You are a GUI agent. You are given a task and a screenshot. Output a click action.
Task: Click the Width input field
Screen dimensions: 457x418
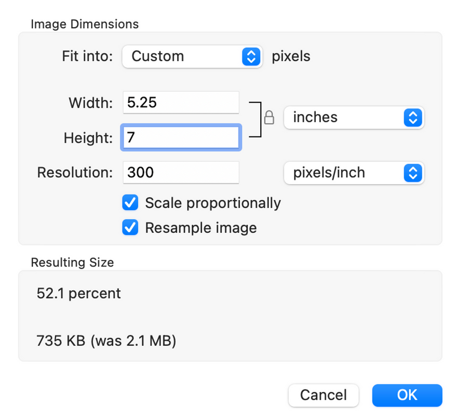[181, 103]
